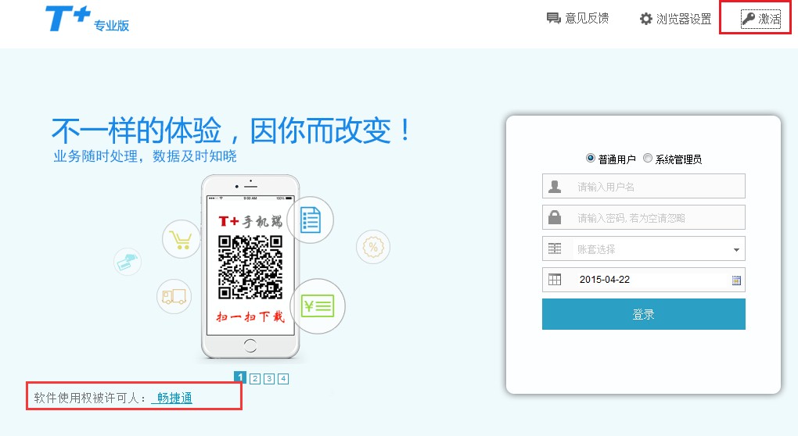Click the grid icon beside the date
This screenshot has width=798, height=436.
click(x=555, y=280)
